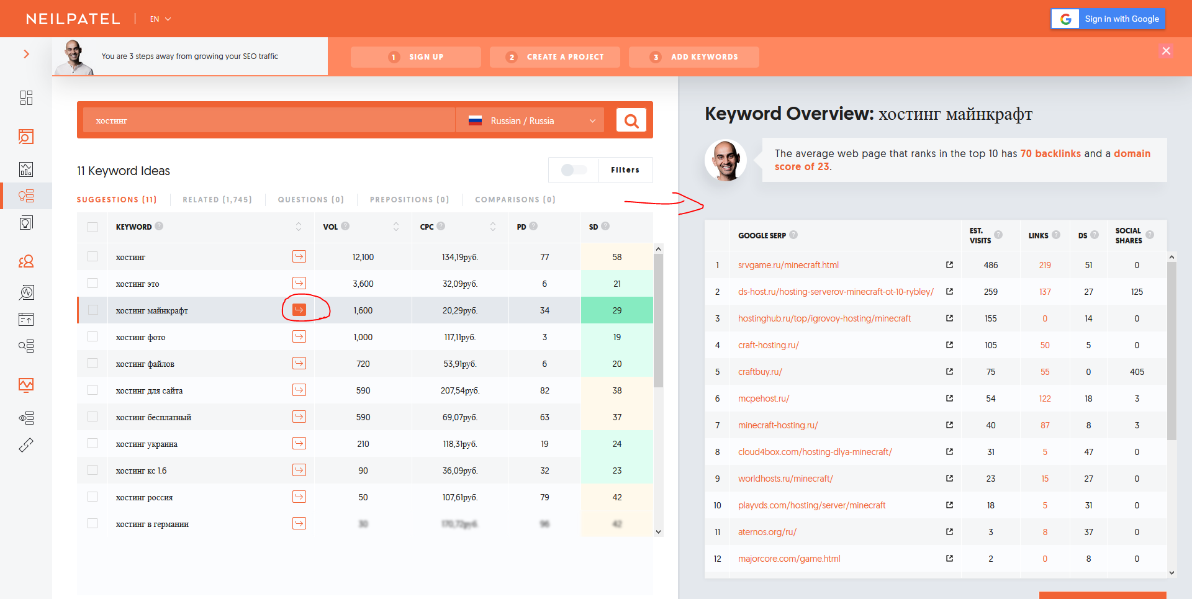Open the Russian / Russia language dropdown

[531, 120]
